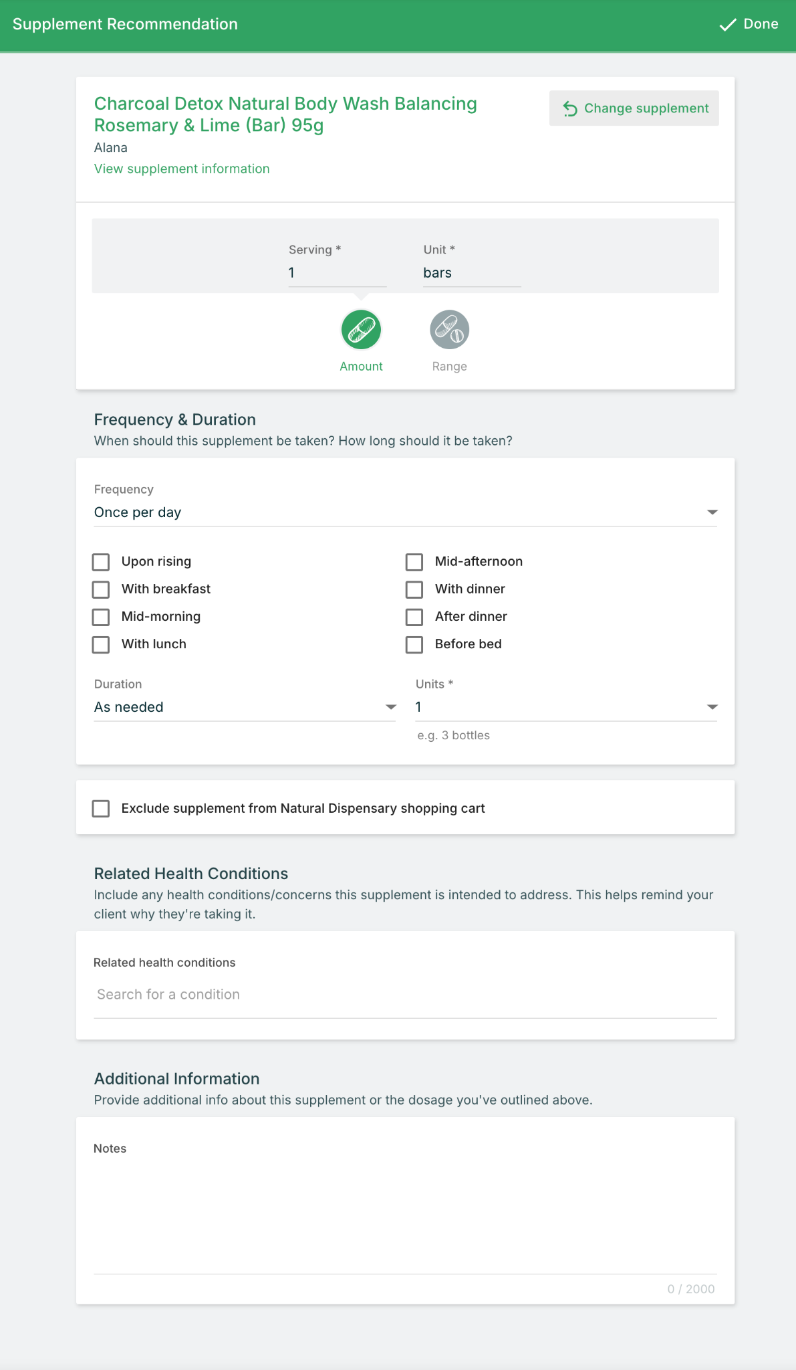Open View supplement information link
796x1370 pixels.
click(182, 169)
